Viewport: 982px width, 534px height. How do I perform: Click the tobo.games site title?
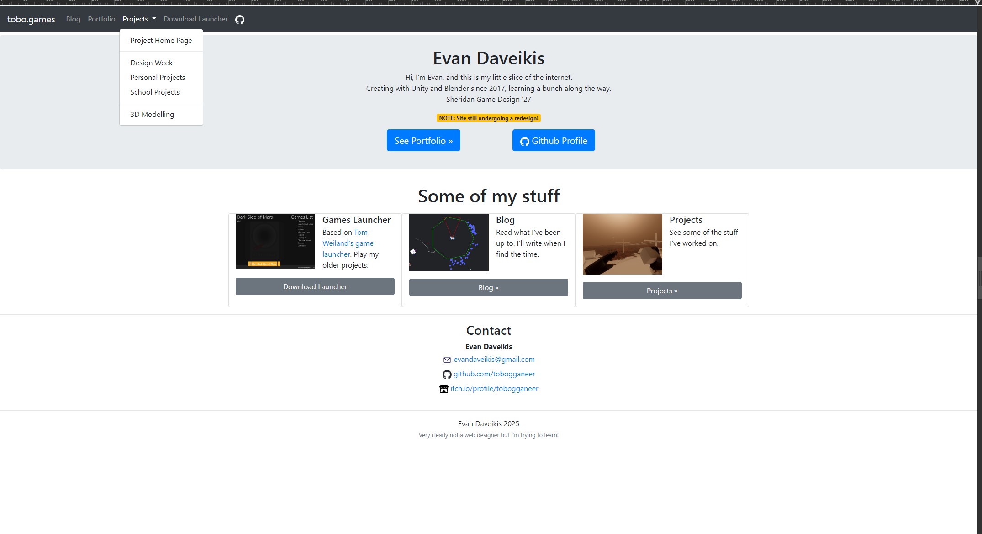[x=31, y=19]
